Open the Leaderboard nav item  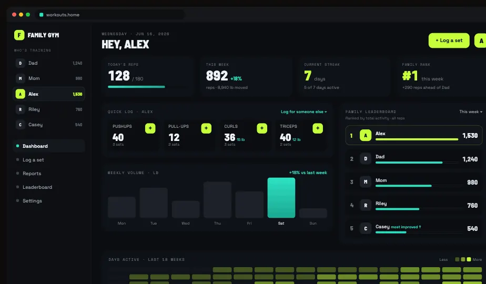(49, 187)
